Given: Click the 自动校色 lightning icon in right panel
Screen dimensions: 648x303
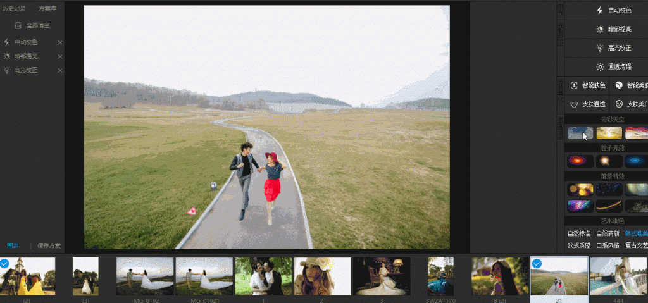Looking at the screenshot, I should pyautogui.click(x=600, y=11).
